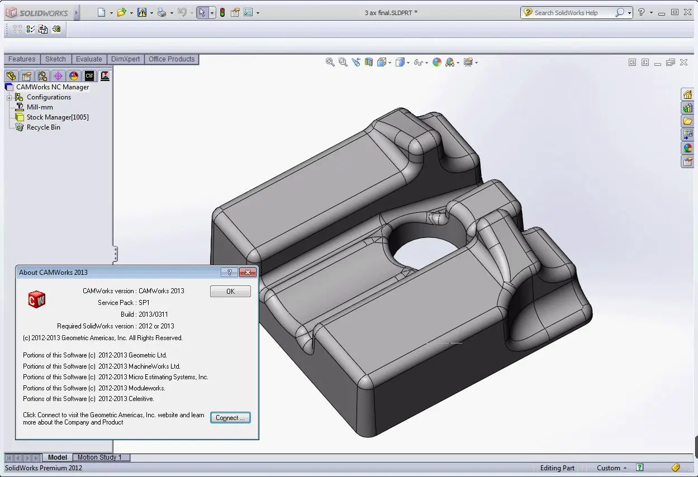
Task: Open a file with Open folder icon
Action: 121,12
